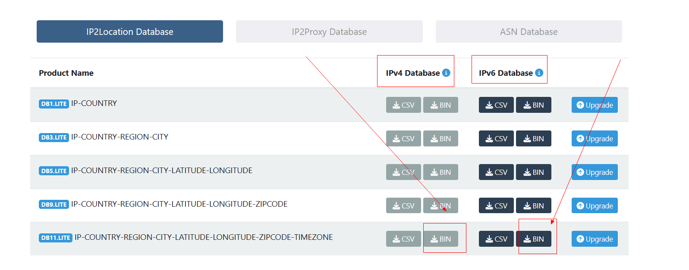Screen dimensions: 689x270
Task: Click the DB3.LITE badge
Action: click(x=54, y=137)
